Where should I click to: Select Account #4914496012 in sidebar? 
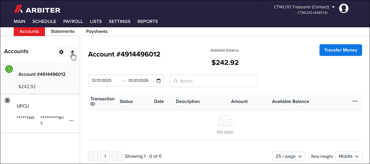coord(42,74)
